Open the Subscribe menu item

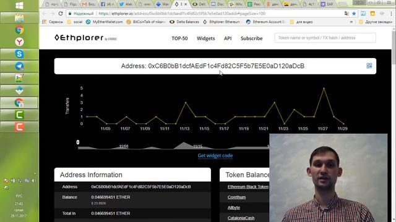pyautogui.click(x=252, y=38)
